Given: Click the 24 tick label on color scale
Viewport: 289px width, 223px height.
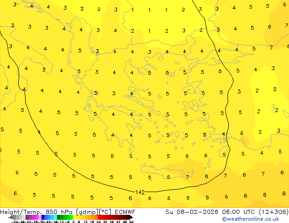Looking at the screenshot, I should [x=98, y=222].
